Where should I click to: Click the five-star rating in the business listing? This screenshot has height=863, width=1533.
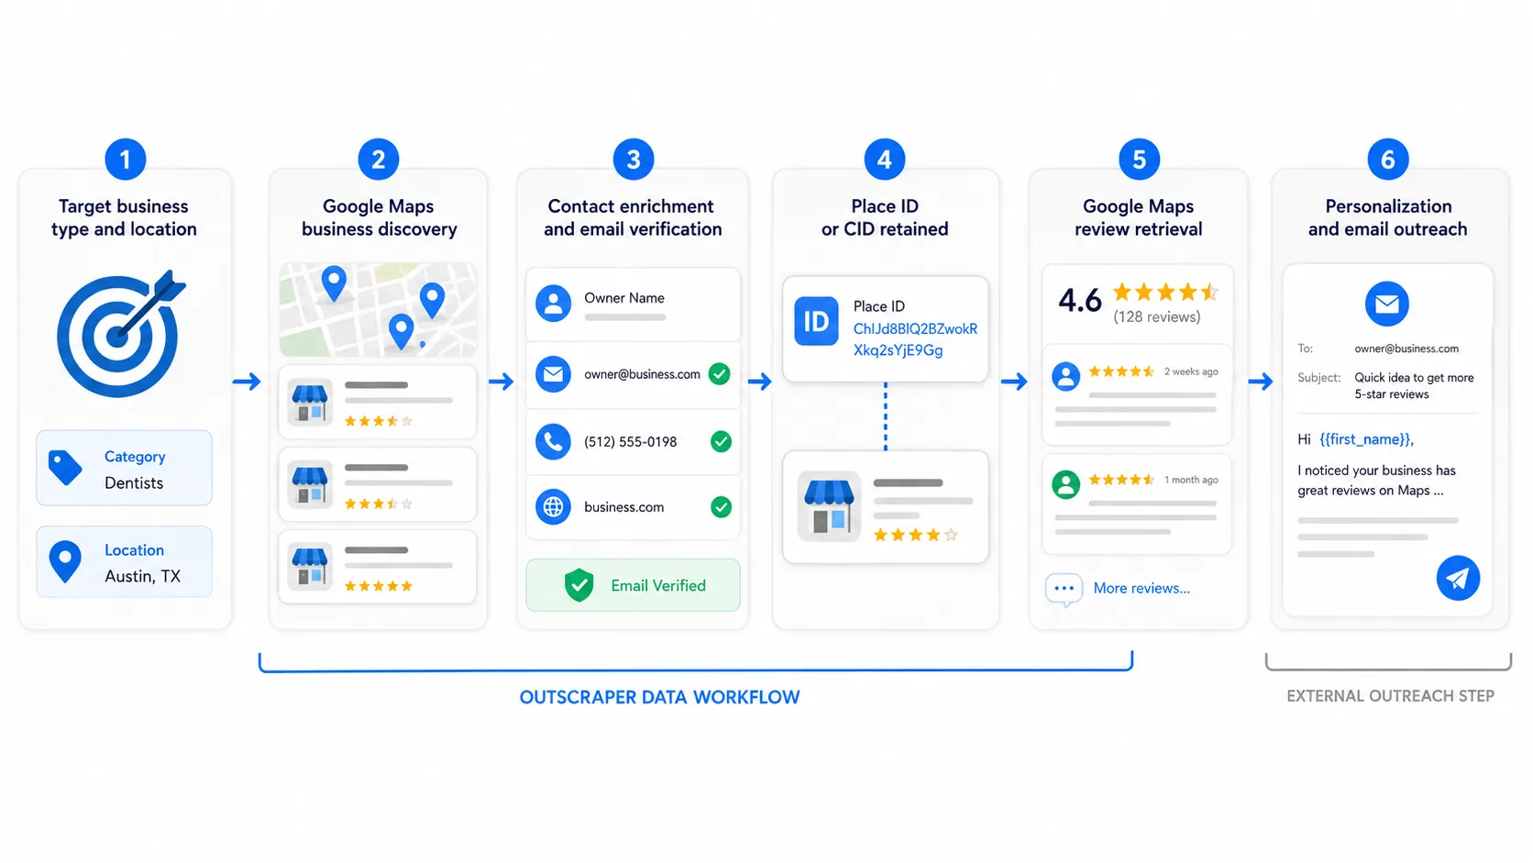(379, 586)
